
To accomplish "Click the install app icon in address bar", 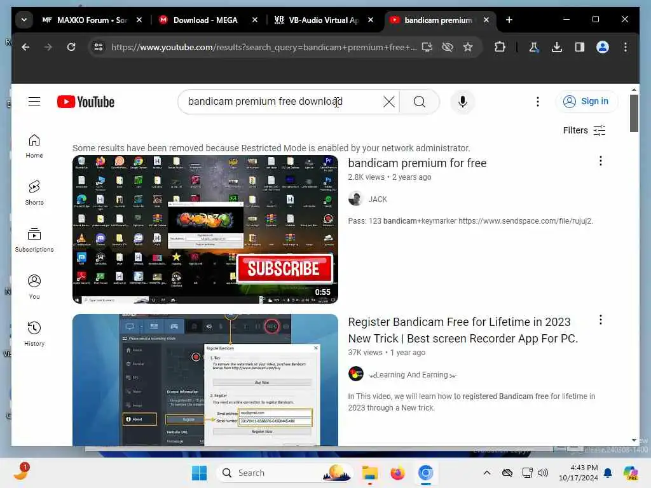I will (x=427, y=47).
